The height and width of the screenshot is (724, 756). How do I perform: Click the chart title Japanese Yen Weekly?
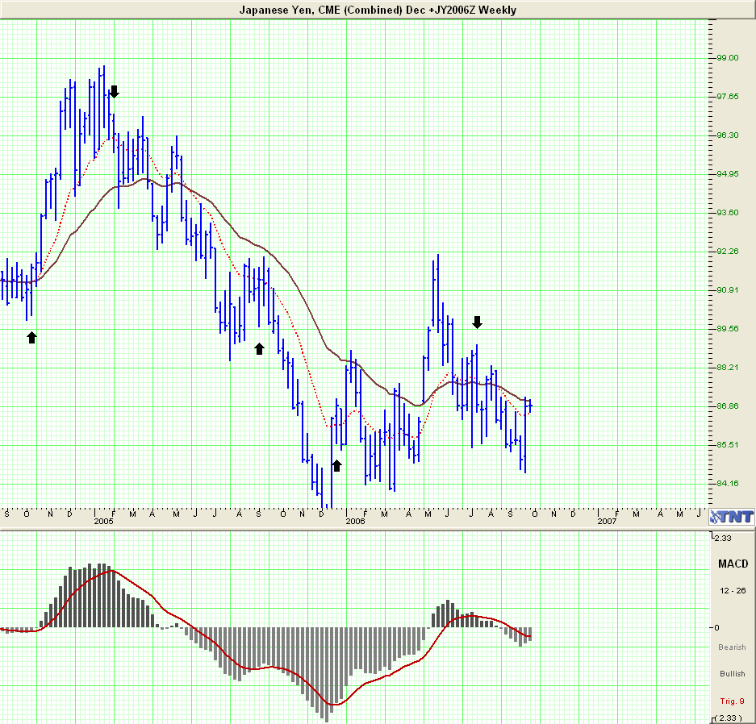coord(378,10)
